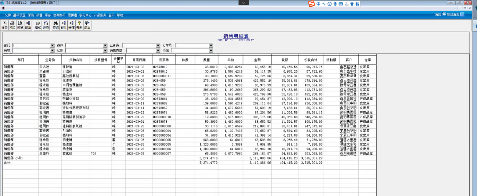Expand the 部门 department dropdown
Screen dimensions: 477x196
pyautogui.click(x=52, y=45)
